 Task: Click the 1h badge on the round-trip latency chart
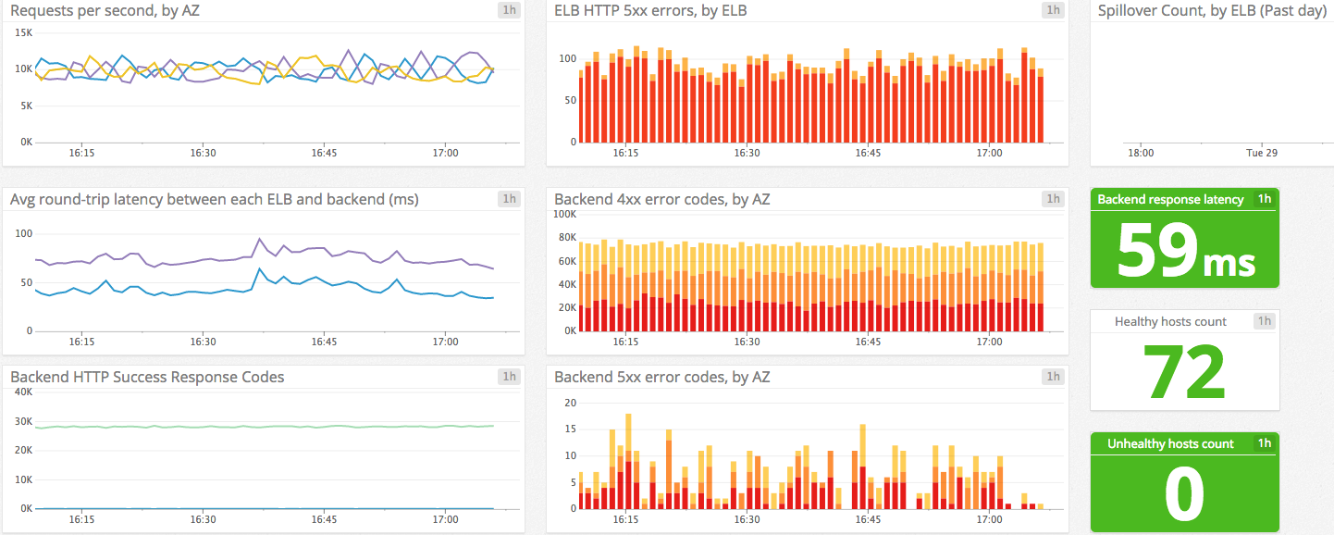pos(507,198)
